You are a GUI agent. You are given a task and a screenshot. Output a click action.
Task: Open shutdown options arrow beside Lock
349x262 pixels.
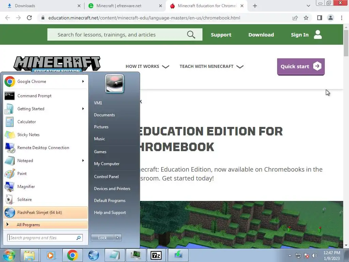point(118,238)
